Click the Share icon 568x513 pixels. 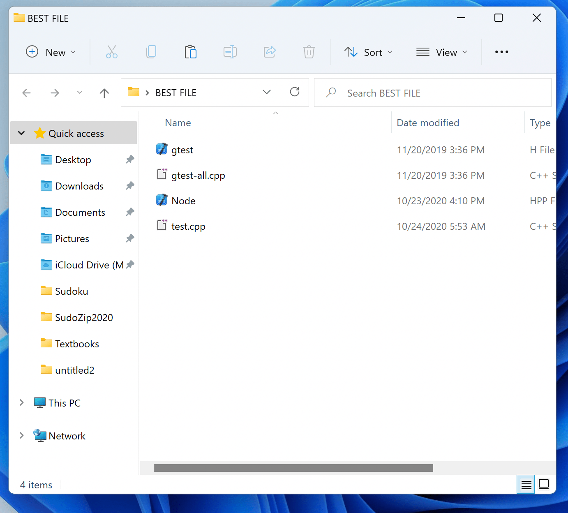point(270,52)
